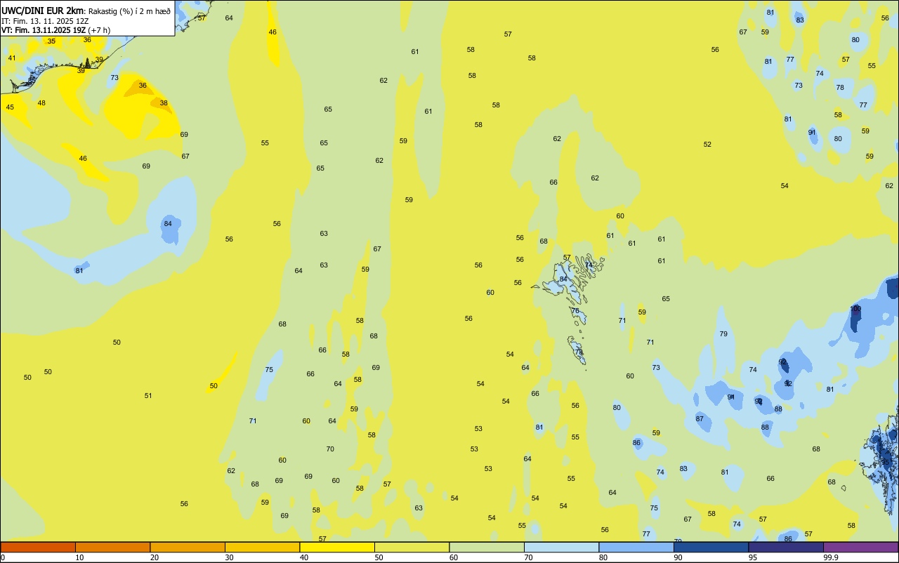This screenshot has height=563, width=899.
Task: Click the legend tick label "95"
Action: coord(753,557)
